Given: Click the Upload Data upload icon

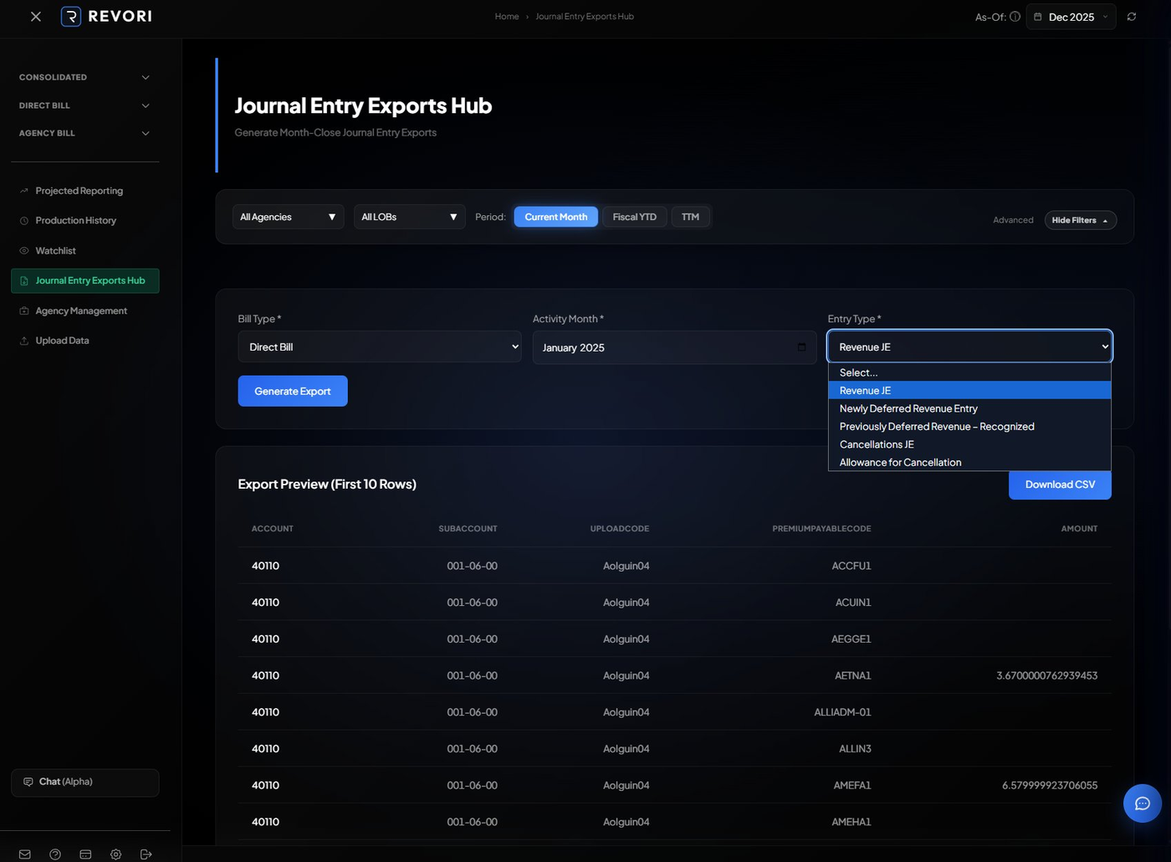Looking at the screenshot, I should click(24, 341).
